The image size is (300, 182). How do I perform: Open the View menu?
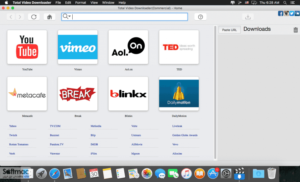click(x=94, y=2)
